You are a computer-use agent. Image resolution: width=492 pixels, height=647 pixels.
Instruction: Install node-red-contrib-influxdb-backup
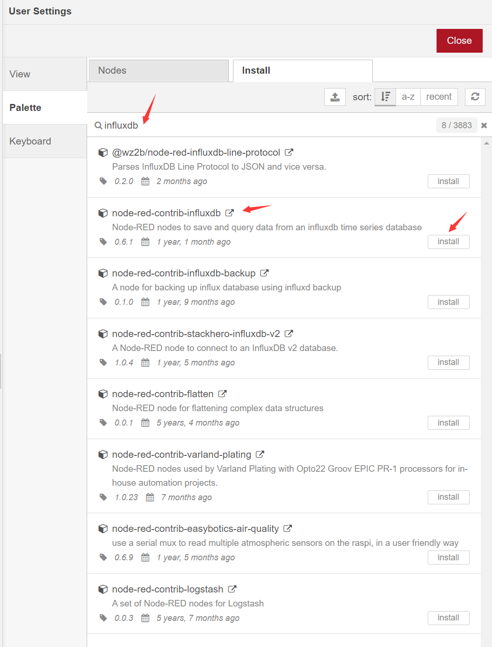448,302
